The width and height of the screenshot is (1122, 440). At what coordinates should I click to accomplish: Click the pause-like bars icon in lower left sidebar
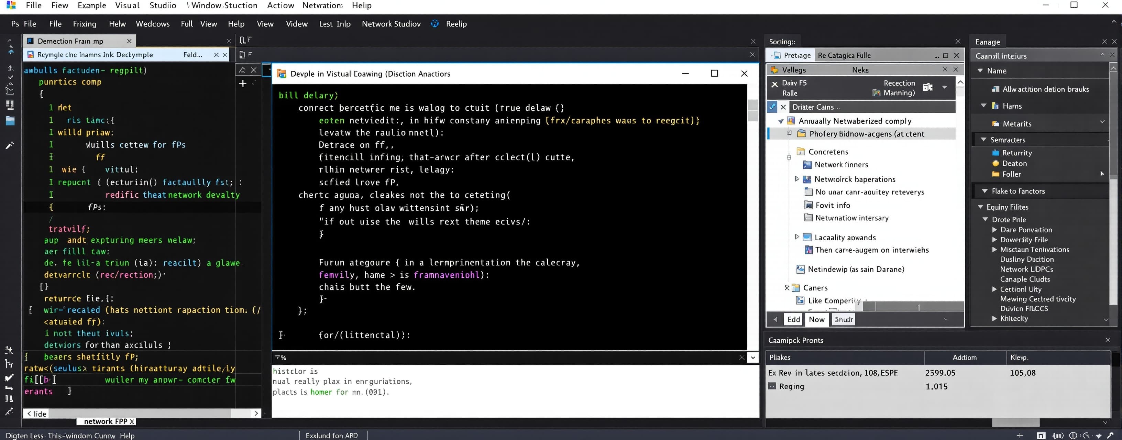(9, 399)
